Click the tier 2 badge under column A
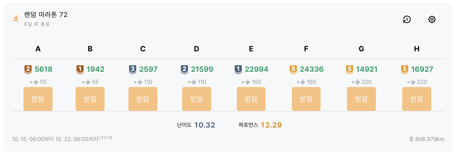456x156 pixels. coord(28,69)
